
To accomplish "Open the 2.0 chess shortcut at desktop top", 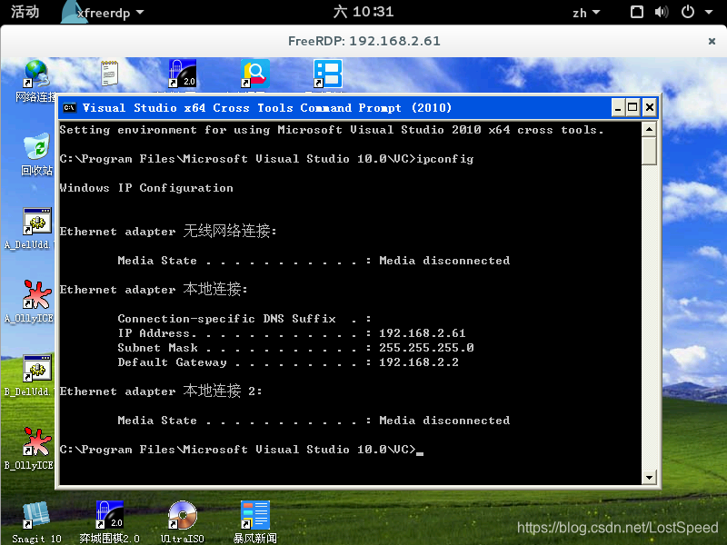I will click(183, 74).
